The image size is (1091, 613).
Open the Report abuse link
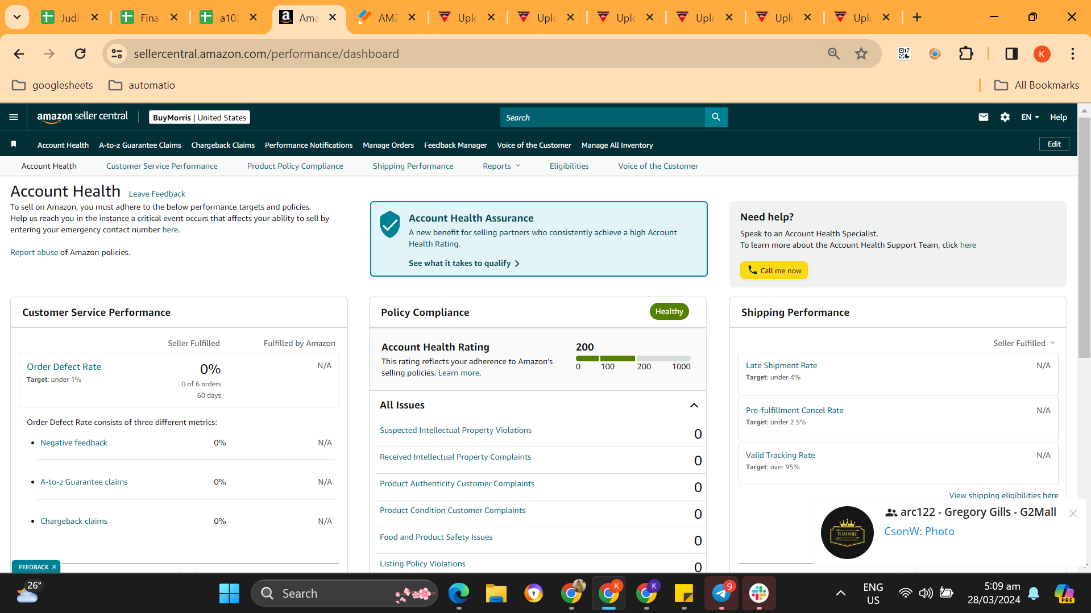click(34, 252)
